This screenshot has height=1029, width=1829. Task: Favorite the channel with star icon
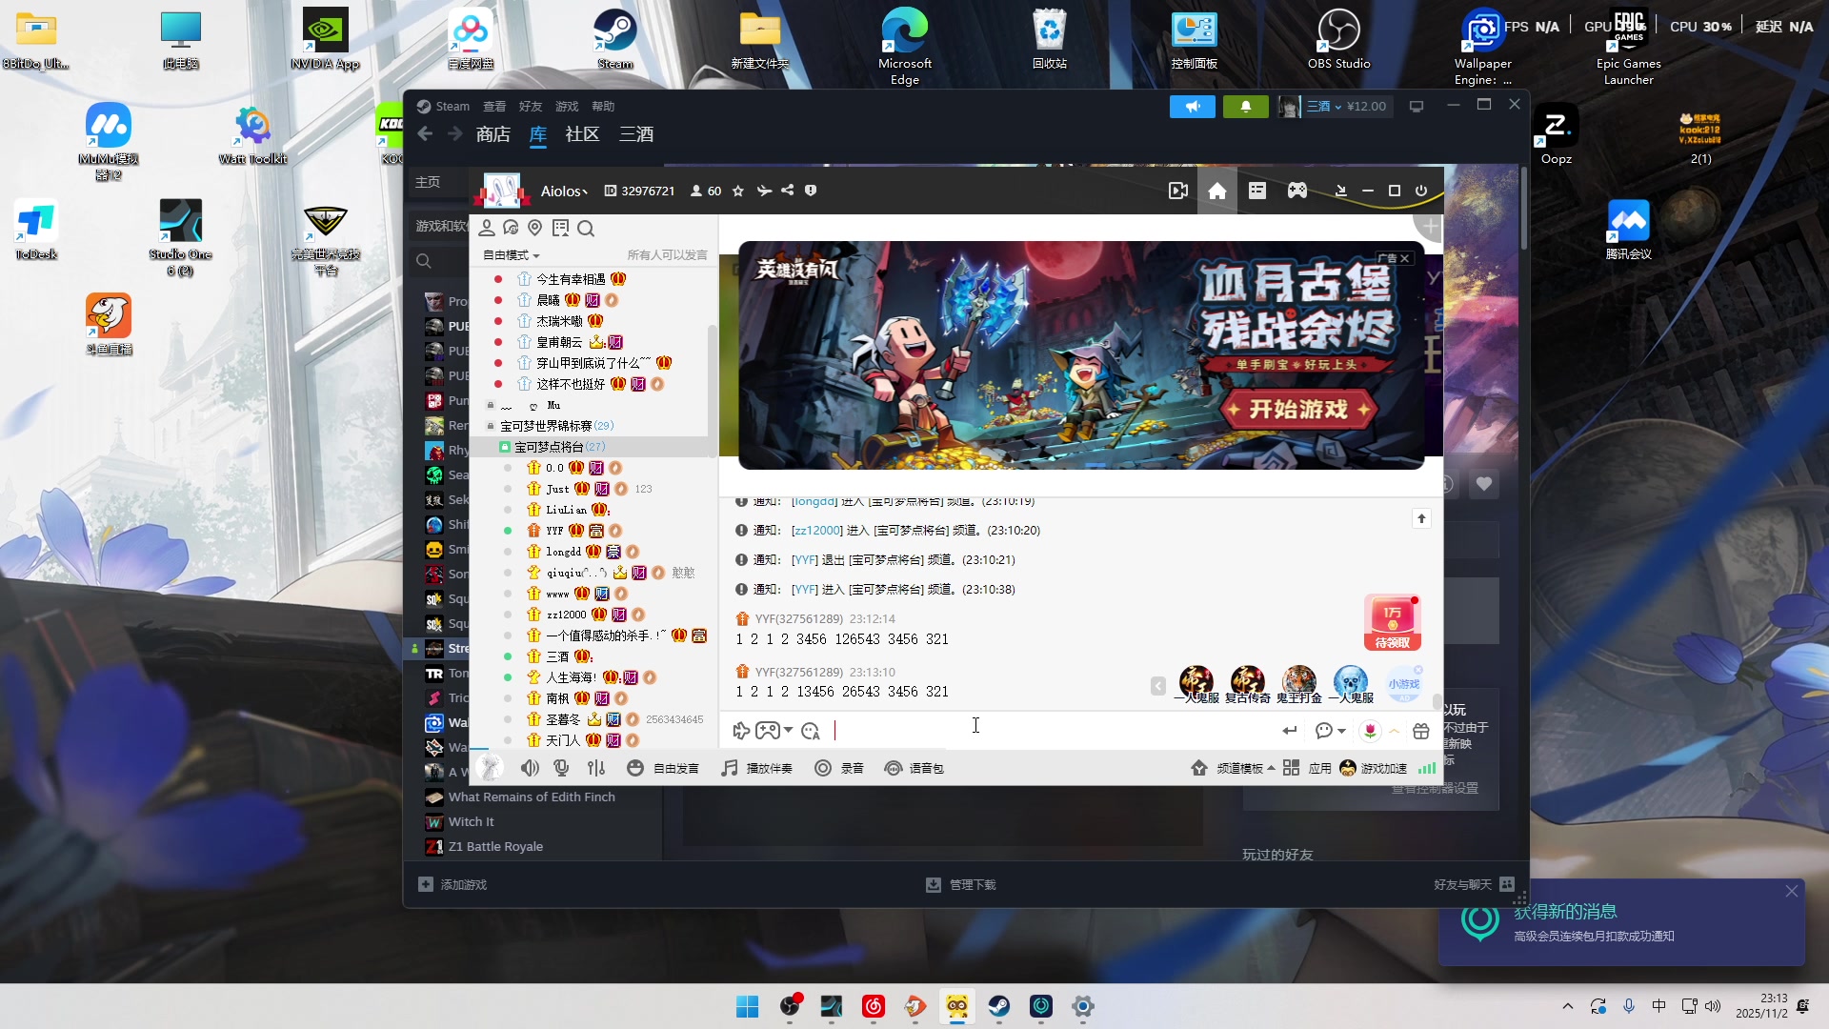pos(737,191)
